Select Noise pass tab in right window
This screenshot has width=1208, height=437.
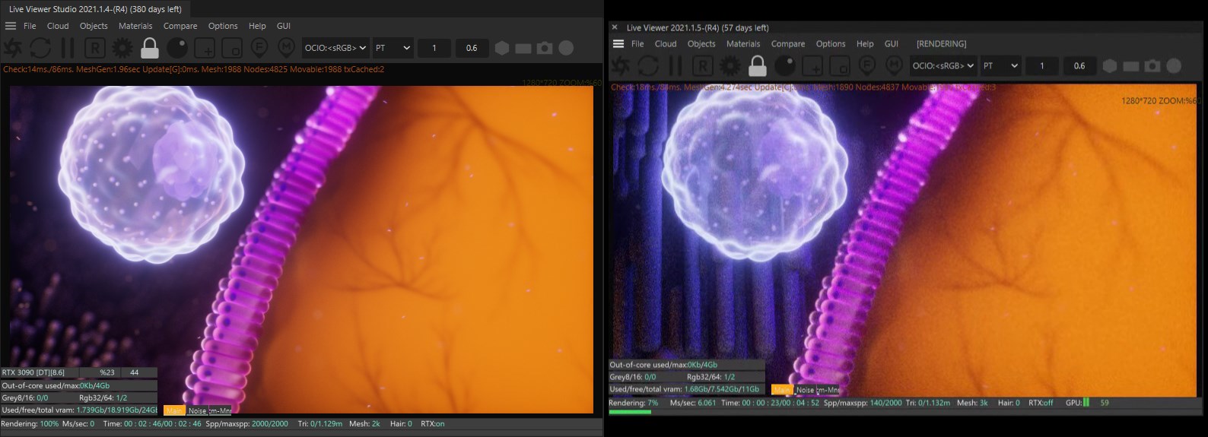click(805, 390)
